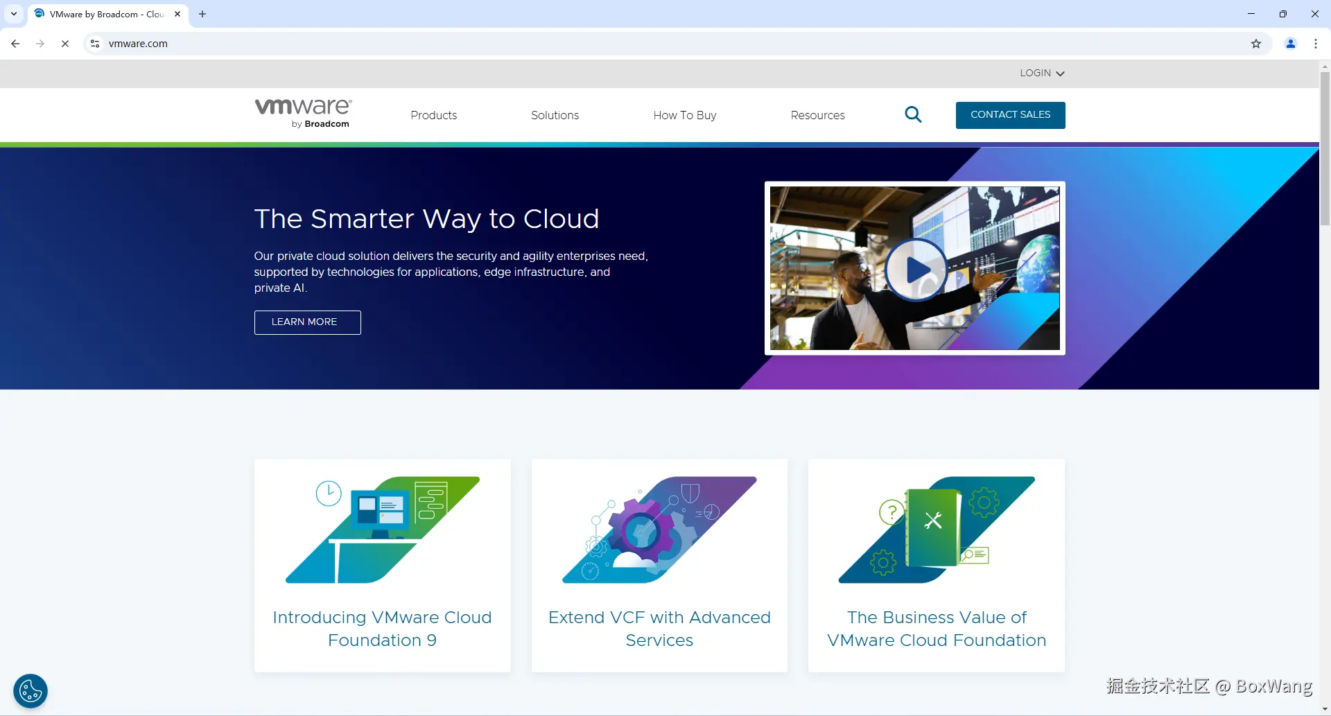This screenshot has height=716, width=1331.
Task: Click the page vertical scrollbar thumb
Action: point(1325,148)
